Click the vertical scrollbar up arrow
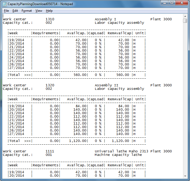 tap(185, 16)
